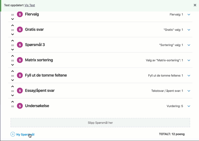The height and width of the screenshot is (141, 199).
Task: Click the Slipp Spørsmål her drop zone
Action: [100, 123]
